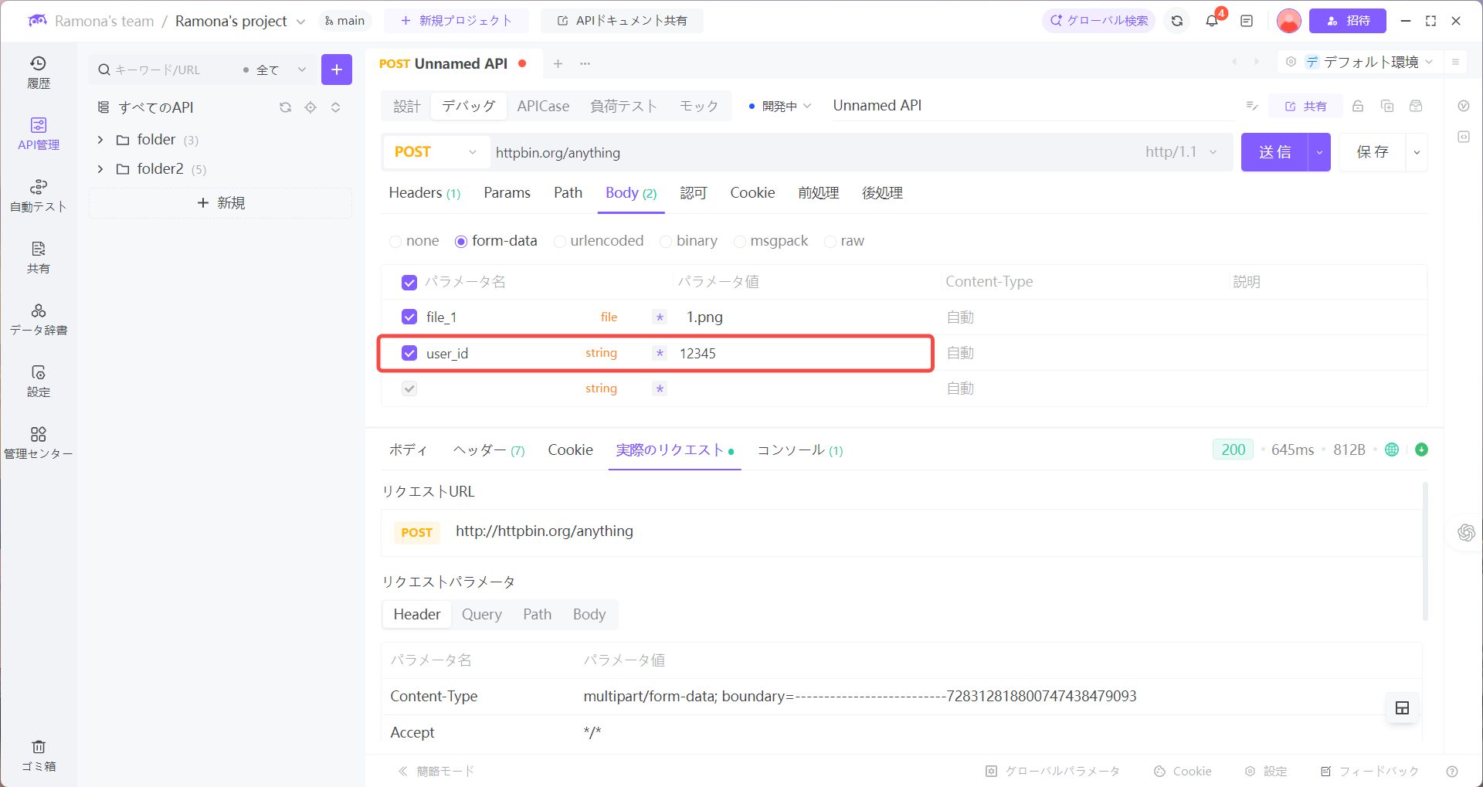Open the 自動テスト sidebar panel
Image resolution: width=1483 pixels, height=787 pixels.
click(39, 195)
